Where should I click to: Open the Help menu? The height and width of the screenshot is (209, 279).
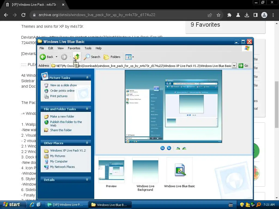[98, 48]
